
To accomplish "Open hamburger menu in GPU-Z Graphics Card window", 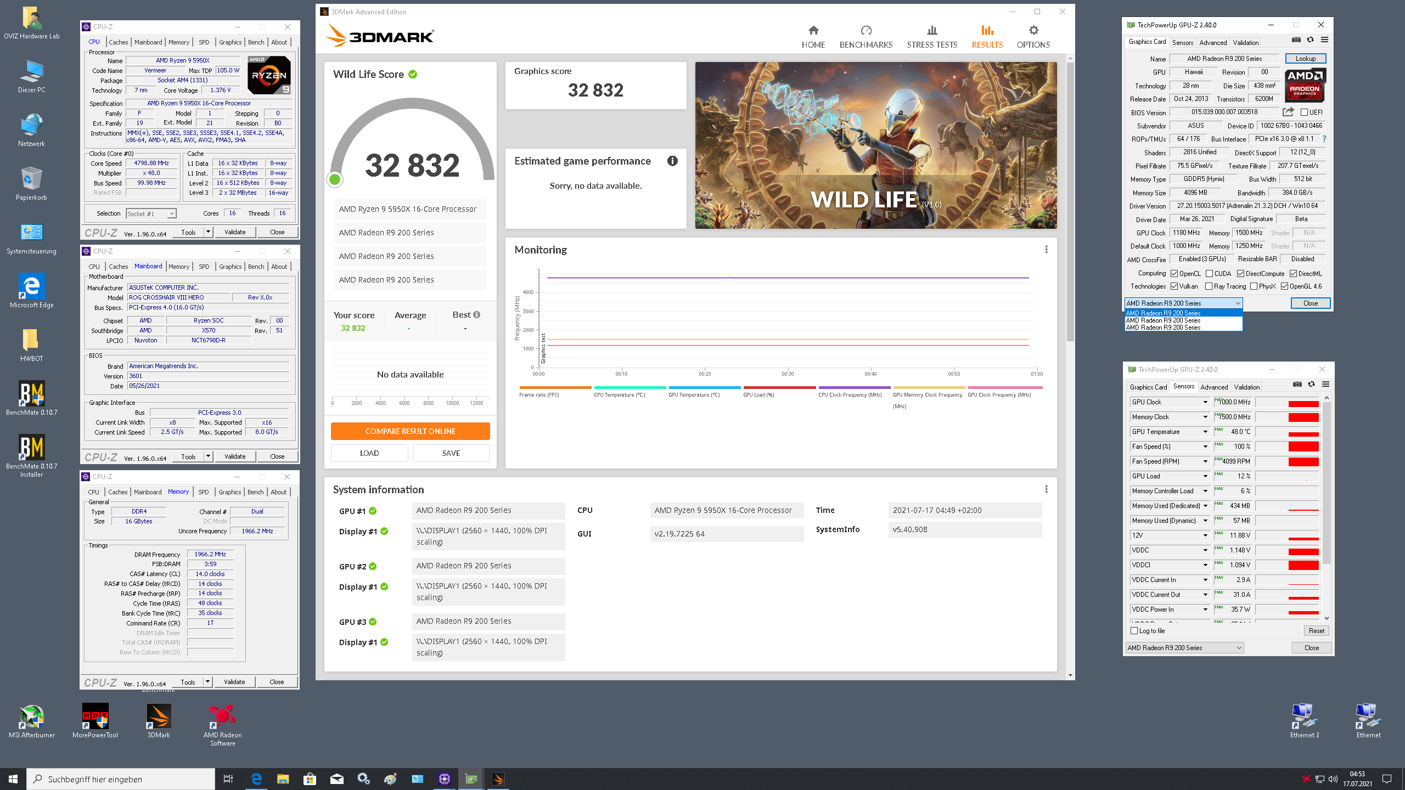I will (x=1324, y=40).
